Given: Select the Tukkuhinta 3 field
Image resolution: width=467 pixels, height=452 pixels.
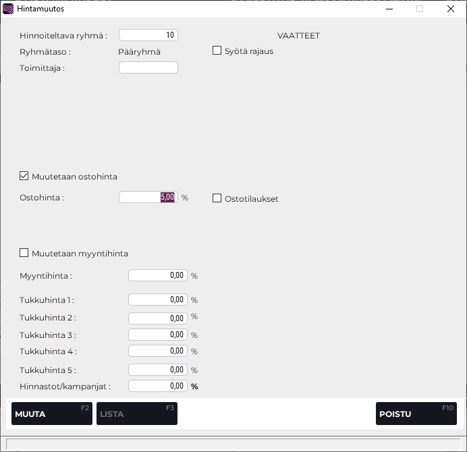Looking at the screenshot, I should [x=158, y=335].
